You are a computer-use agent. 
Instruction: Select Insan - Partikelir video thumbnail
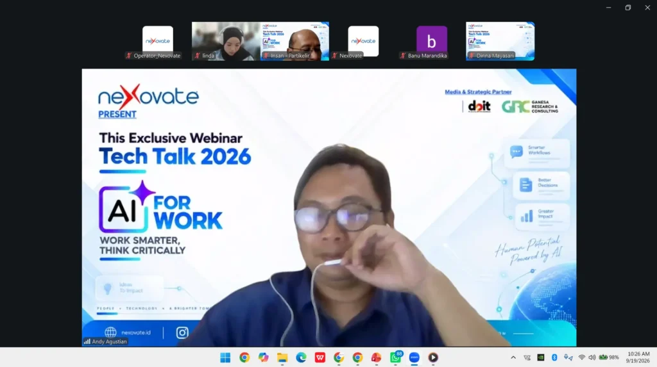(294, 41)
